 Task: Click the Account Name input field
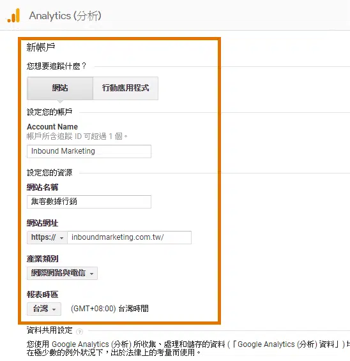coord(89,151)
